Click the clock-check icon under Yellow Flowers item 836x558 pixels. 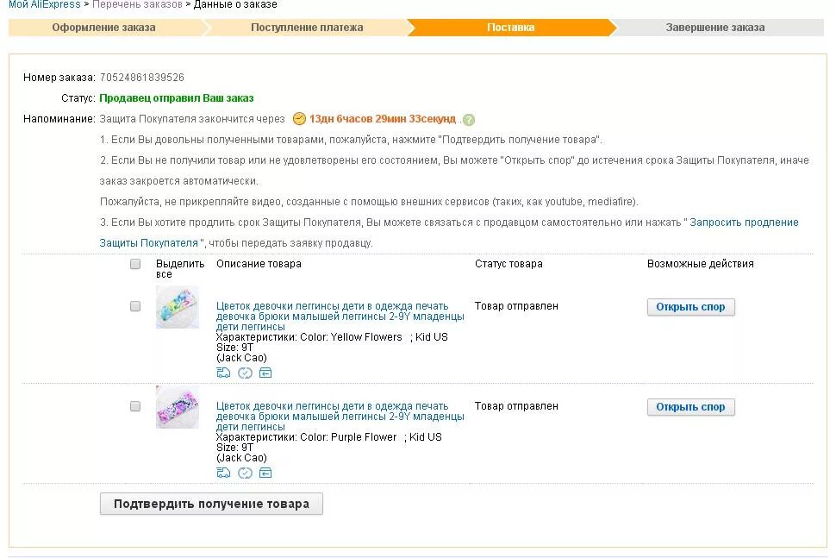coord(245,373)
